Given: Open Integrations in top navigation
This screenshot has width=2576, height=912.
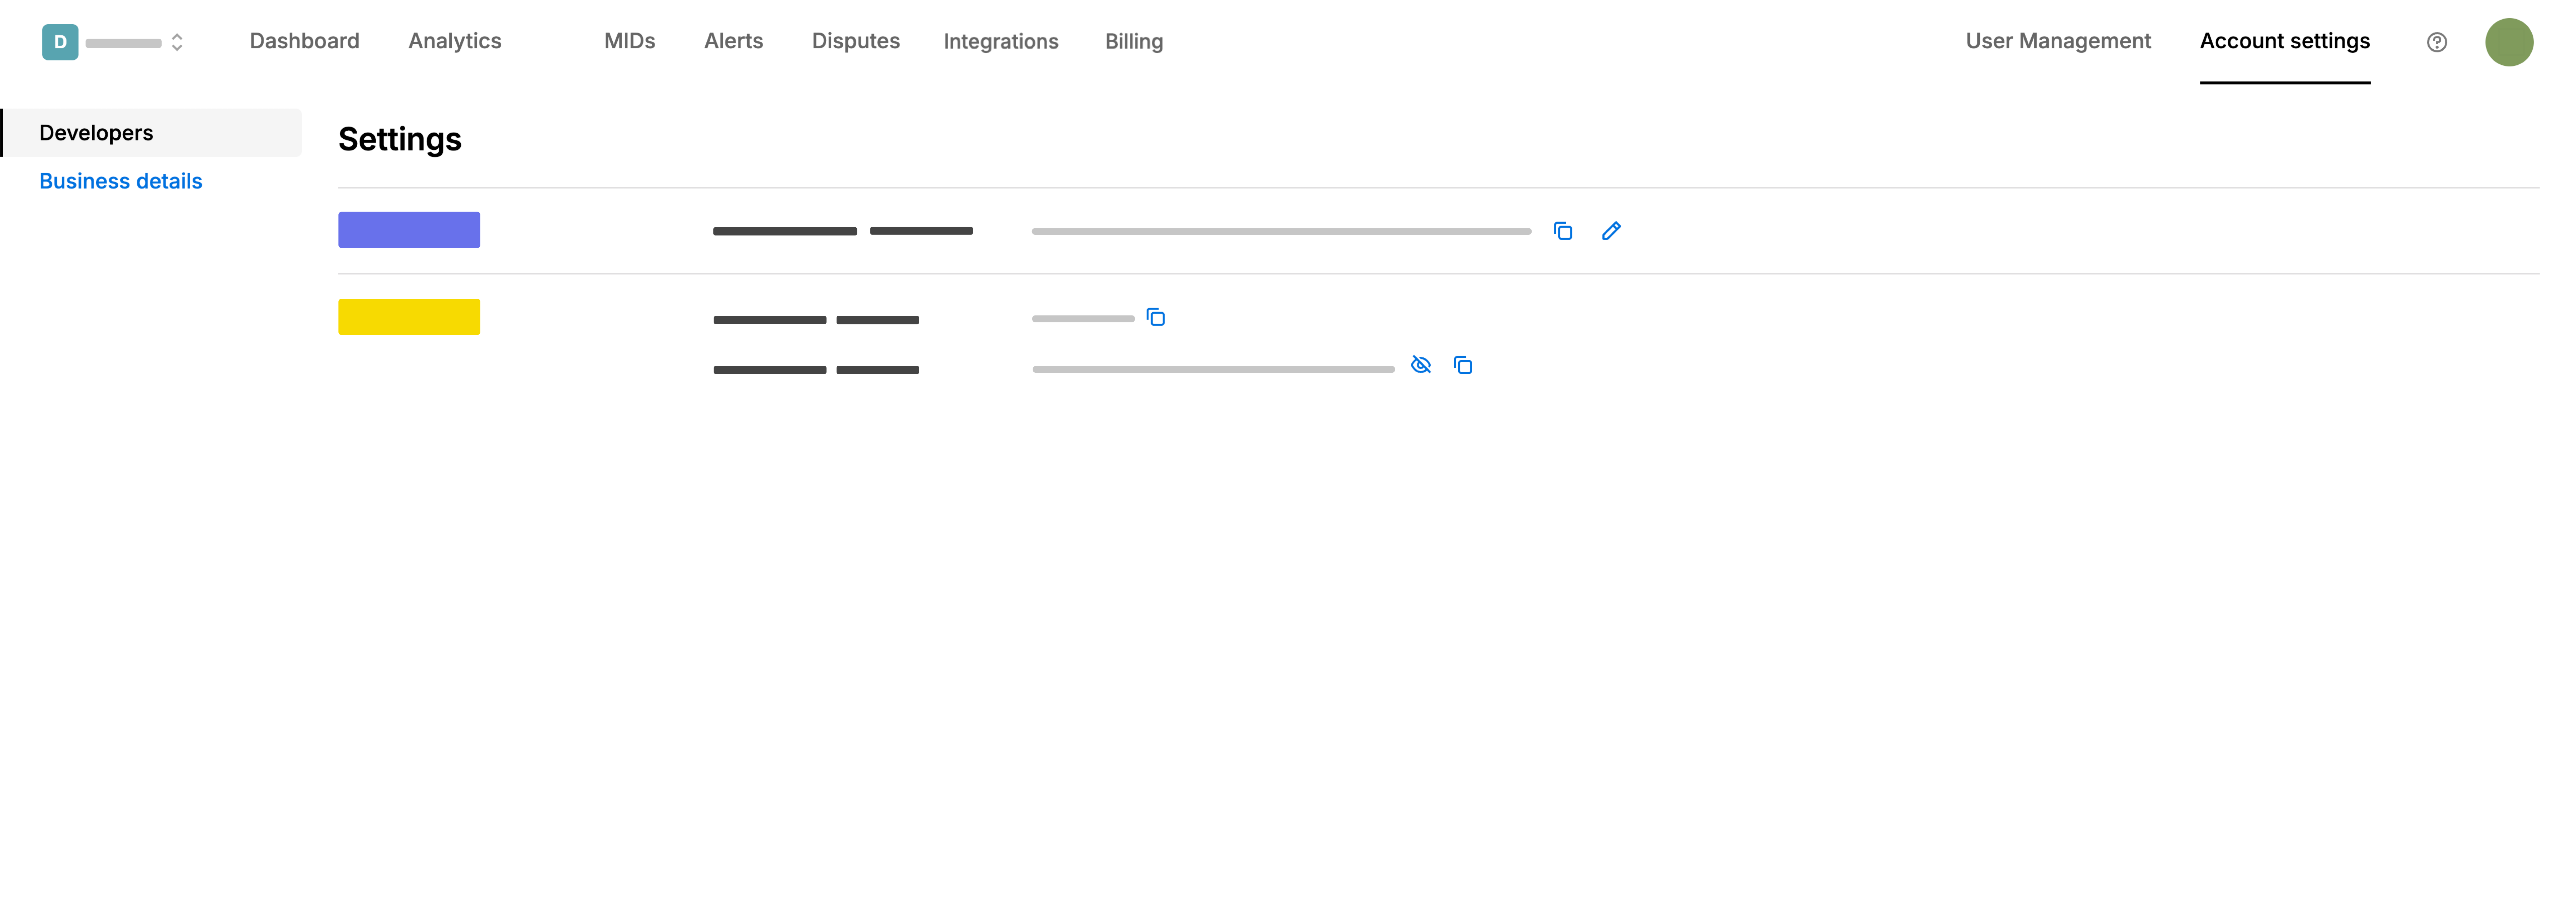Looking at the screenshot, I should coord(1000,41).
